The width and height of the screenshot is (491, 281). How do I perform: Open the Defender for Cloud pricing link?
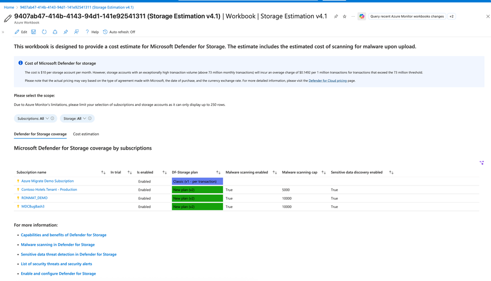(328, 80)
